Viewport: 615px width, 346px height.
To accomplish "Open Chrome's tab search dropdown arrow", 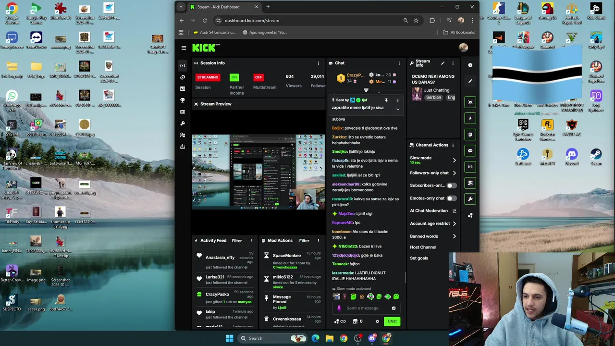I will (181, 7).
